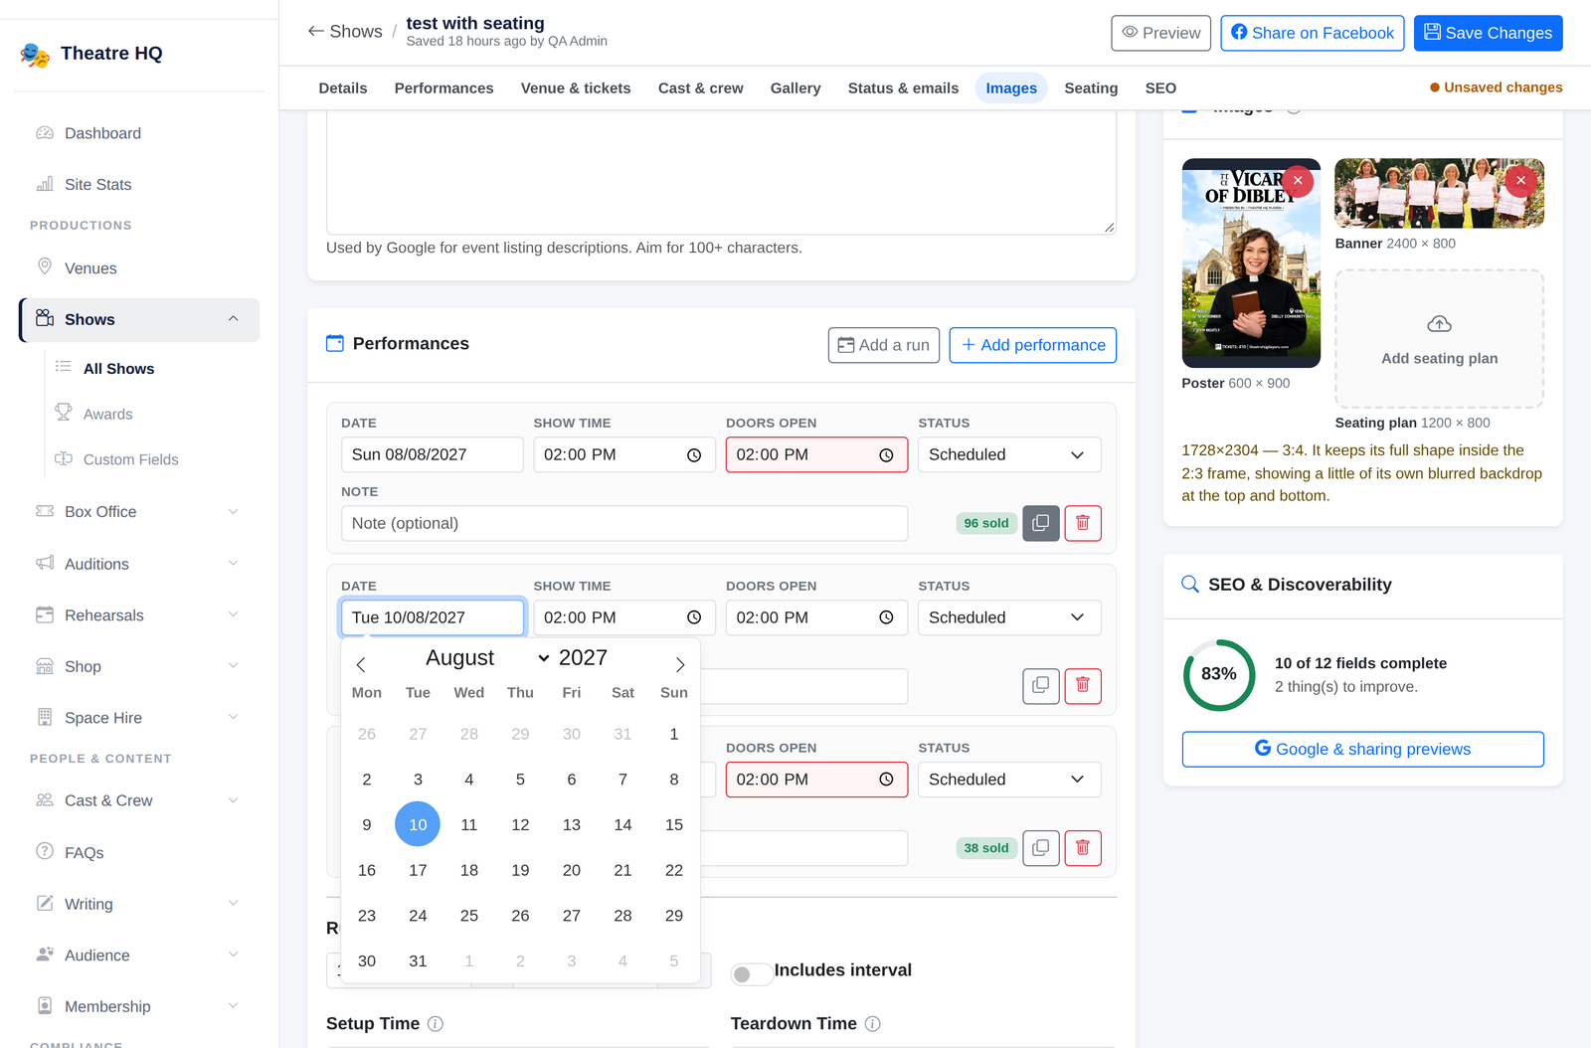
Task: Click Save Changes button
Action: click(1488, 33)
